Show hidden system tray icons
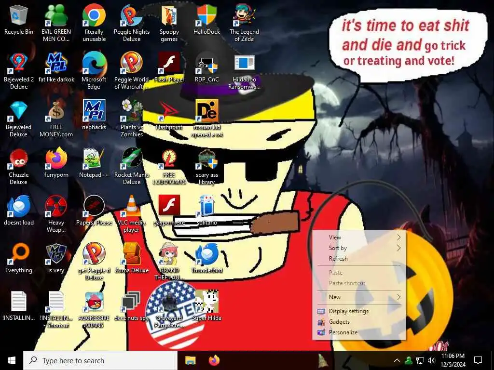The image size is (494, 370). [x=397, y=360]
